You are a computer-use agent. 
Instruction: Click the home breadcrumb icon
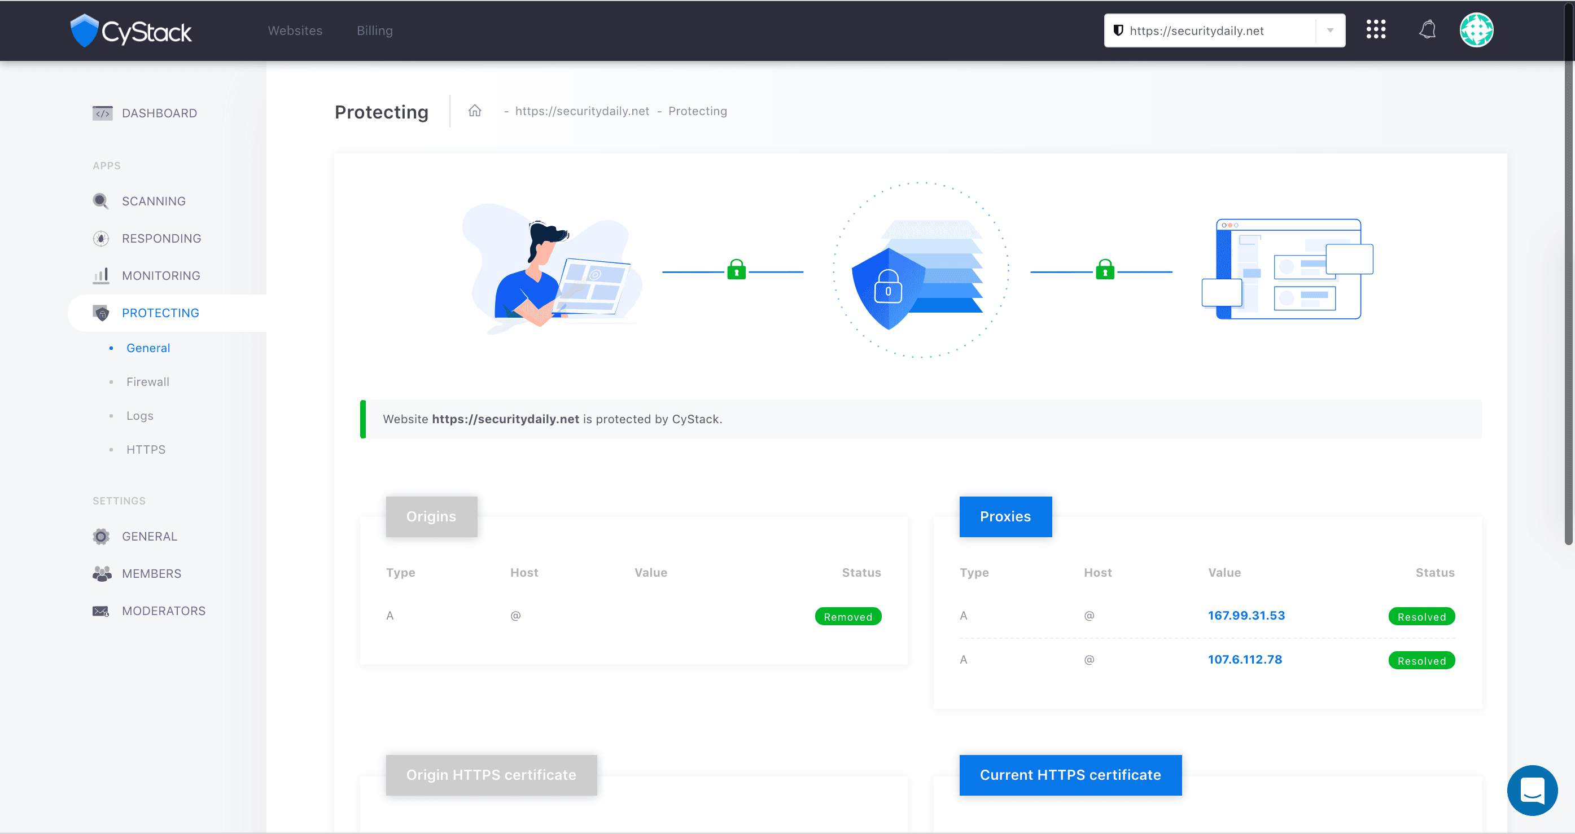[474, 111]
